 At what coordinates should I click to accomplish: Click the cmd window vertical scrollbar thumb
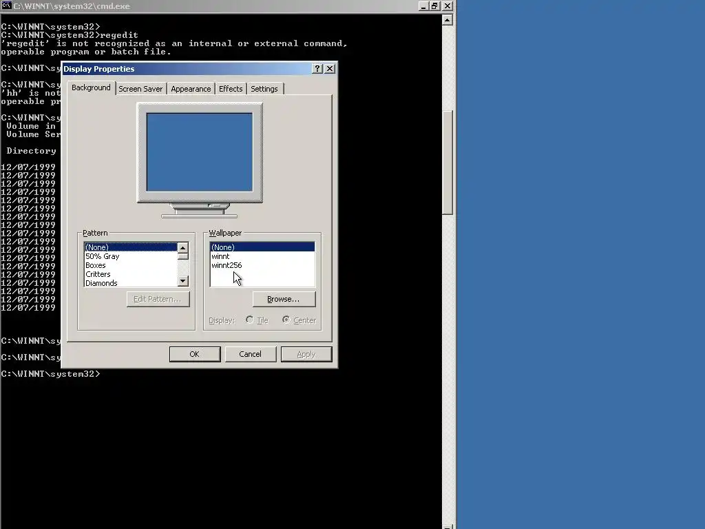point(448,163)
